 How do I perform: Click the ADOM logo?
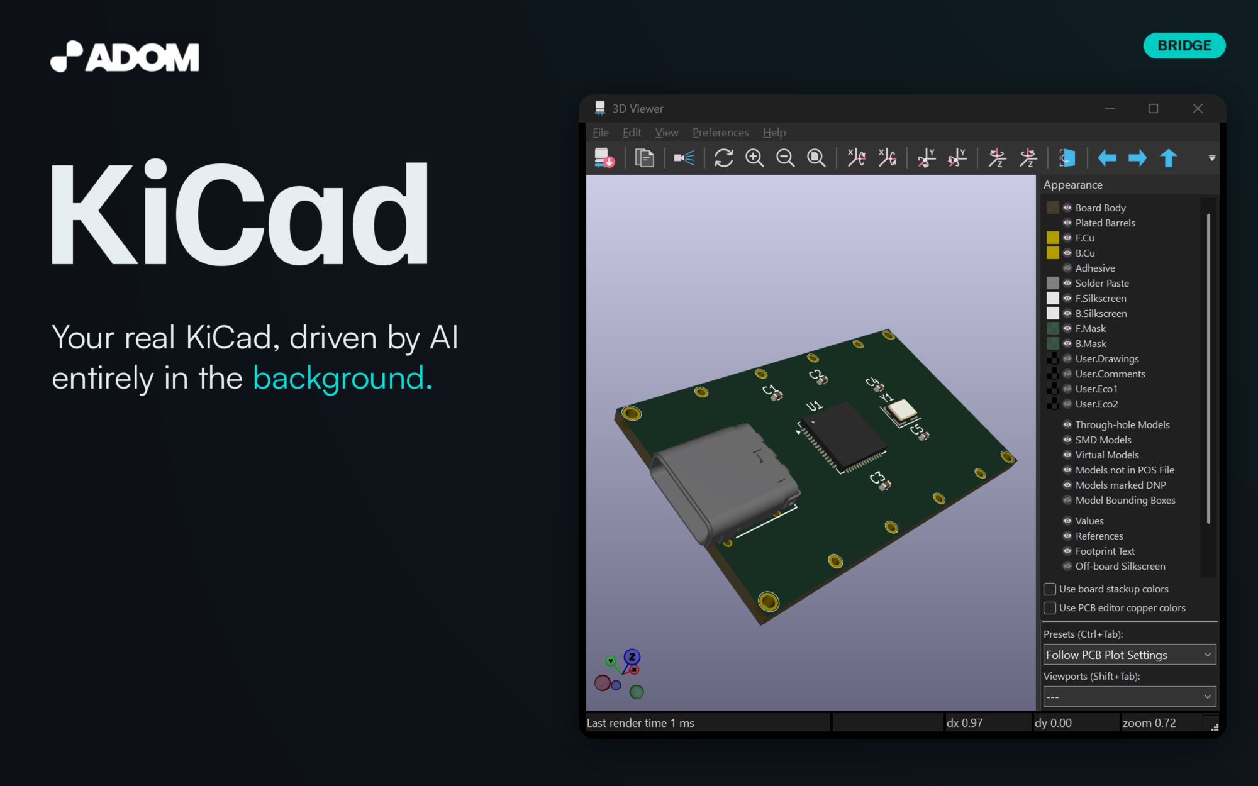click(x=125, y=57)
